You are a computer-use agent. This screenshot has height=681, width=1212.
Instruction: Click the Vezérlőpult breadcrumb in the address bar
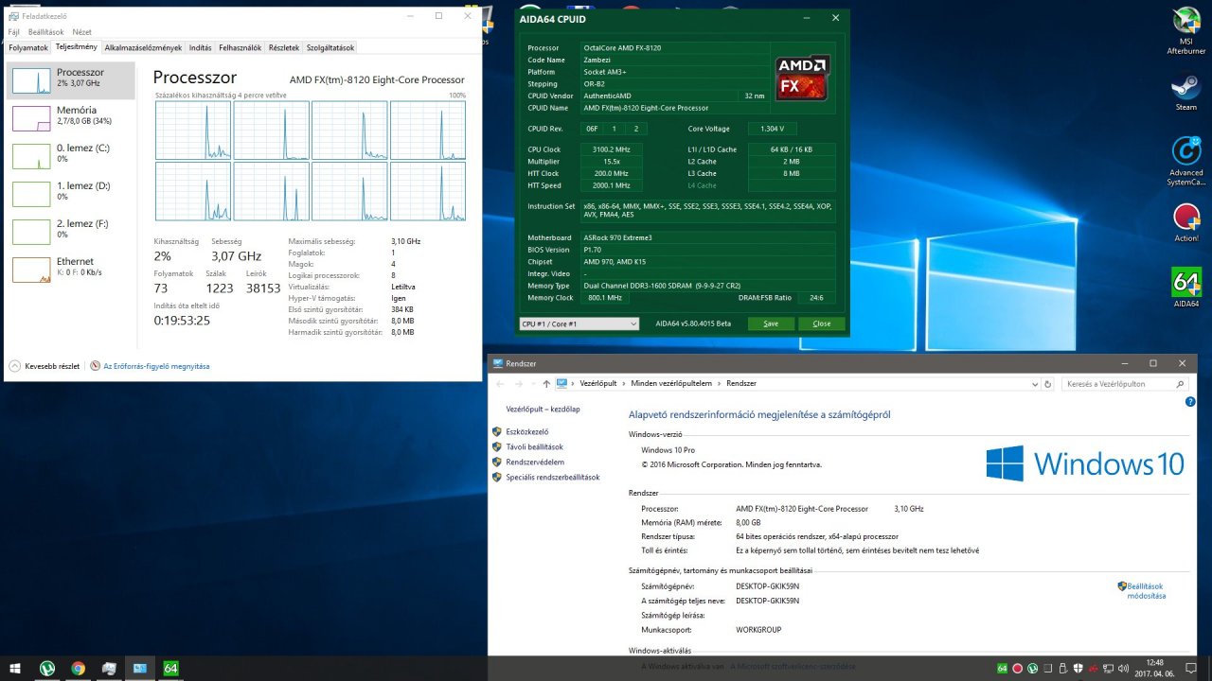pyautogui.click(x=598, y=384)
